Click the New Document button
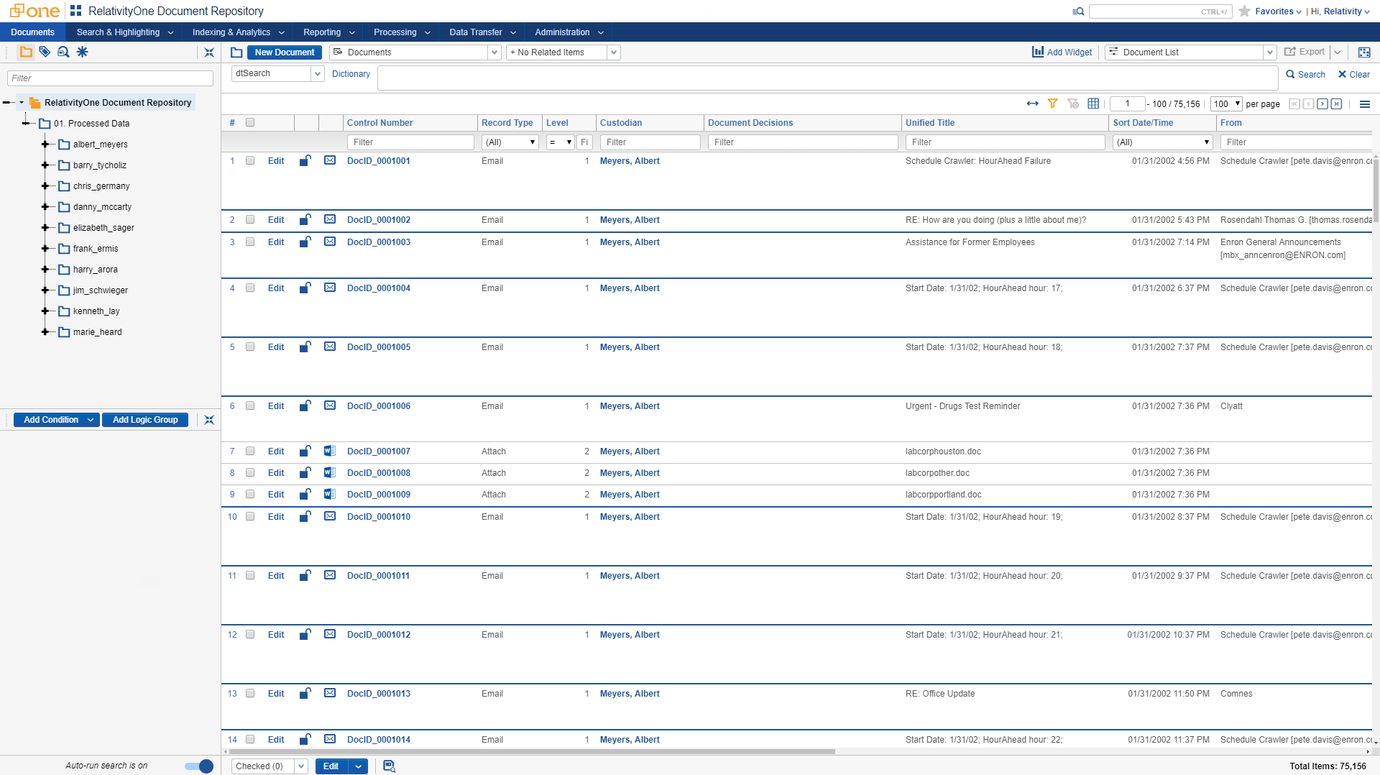The height and width of the screenshot is (775, 1380). (x=284, y=52)
